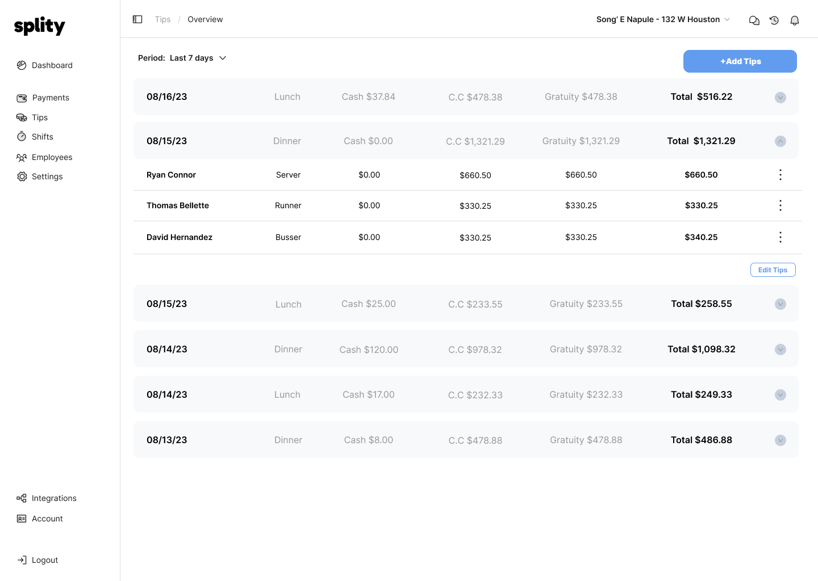This screenshot has height=581, width=818.
Task: Click the Total $258.55 value
Action: [x=702, y=304]
